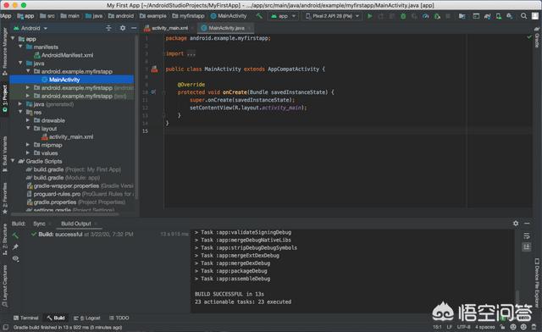Click the Sync Project with Gradle icon

pyautogui.click(x=488, y=16)
